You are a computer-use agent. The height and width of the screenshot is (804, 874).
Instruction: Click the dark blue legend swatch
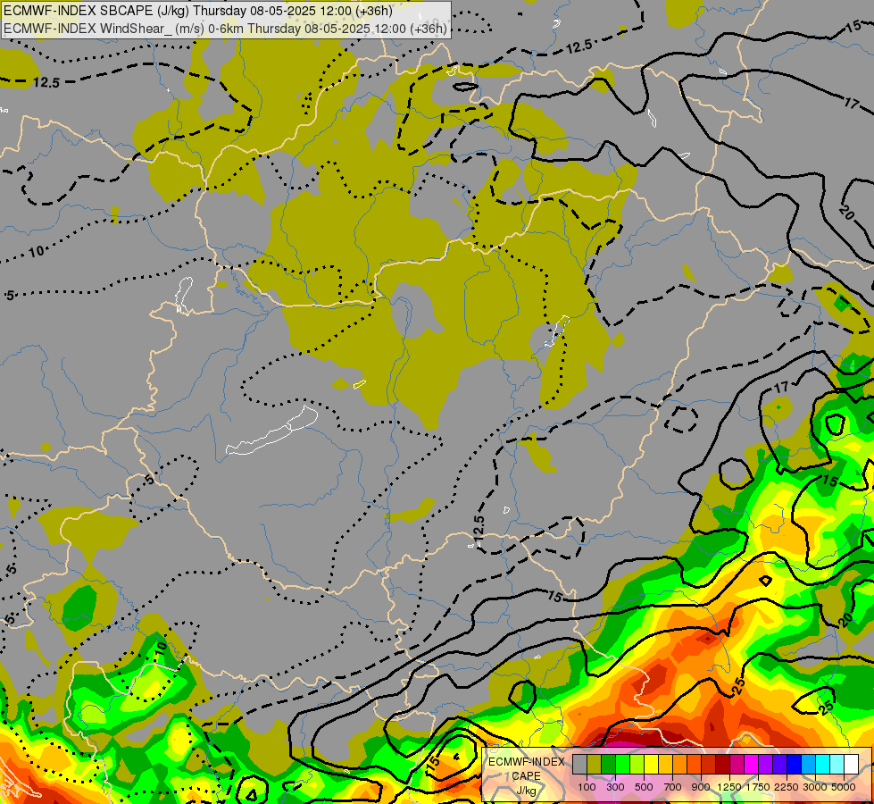tap(794, 765)
